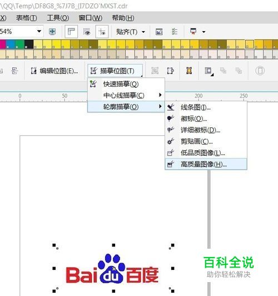Select 低品质图像(L)... low quality trace
Screen dimensions: 278x296
(206, 152)
